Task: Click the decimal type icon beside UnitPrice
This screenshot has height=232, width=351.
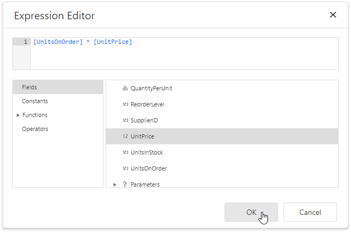Action: (125, 136)
